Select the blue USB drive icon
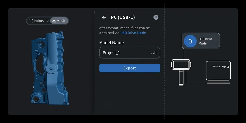The height and width of the screenshot is (123, 246). click(190, 41)
